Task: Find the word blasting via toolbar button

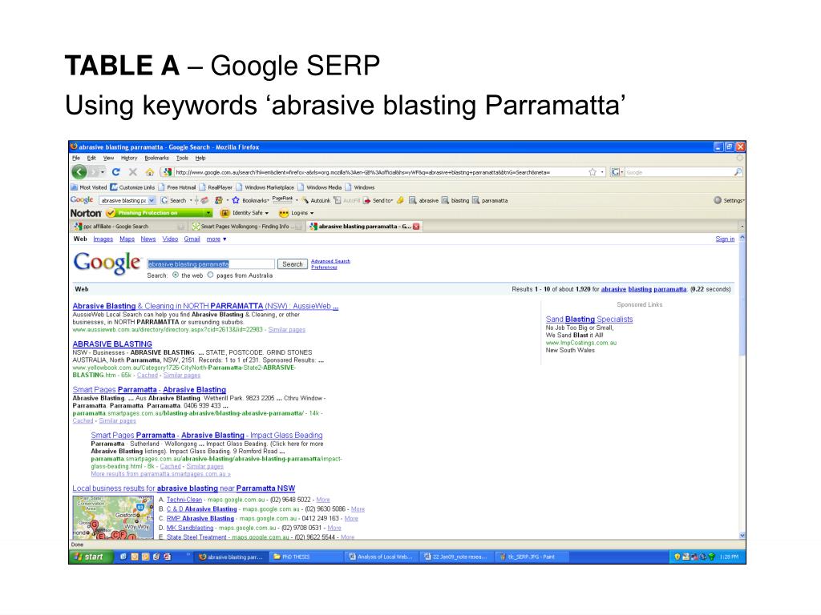Action: (x=455, y=200)
